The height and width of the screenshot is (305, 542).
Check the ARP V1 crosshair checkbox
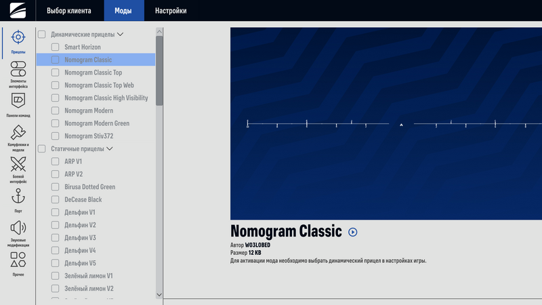tap(56, 161)
